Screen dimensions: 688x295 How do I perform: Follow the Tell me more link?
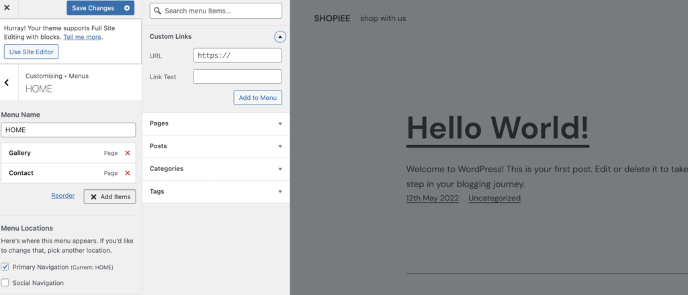[82, 37]
